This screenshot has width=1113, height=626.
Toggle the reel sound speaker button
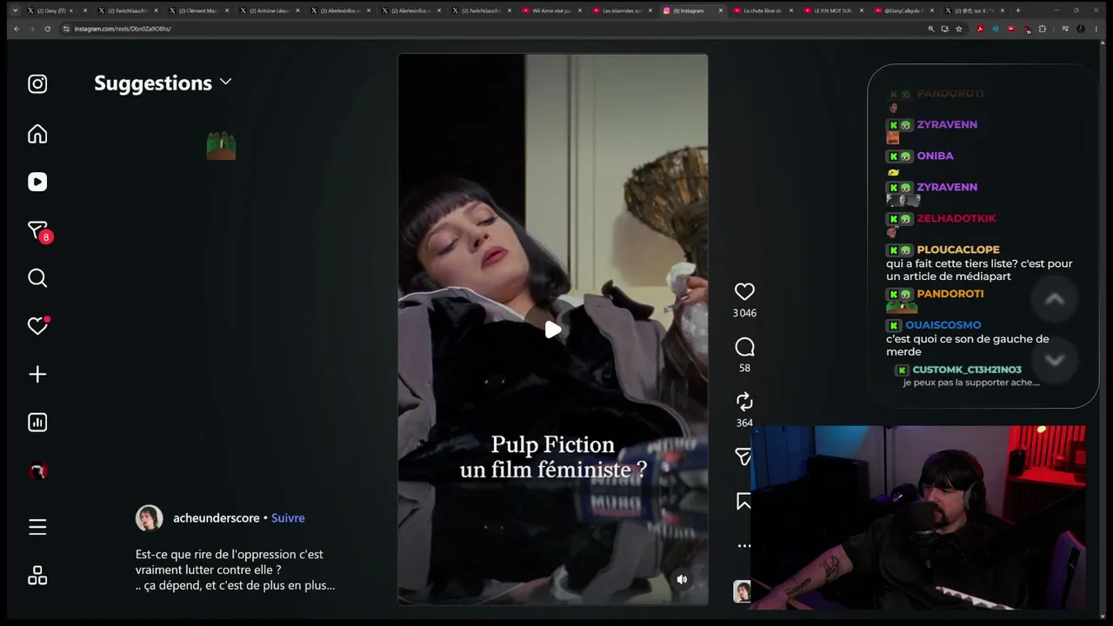[682, 579]
